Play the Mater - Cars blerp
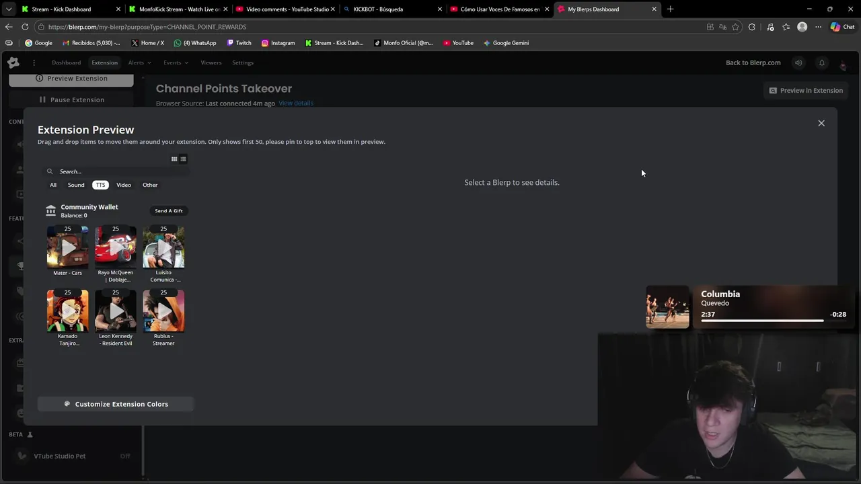The image size is (861, 484). pos(67,247)
